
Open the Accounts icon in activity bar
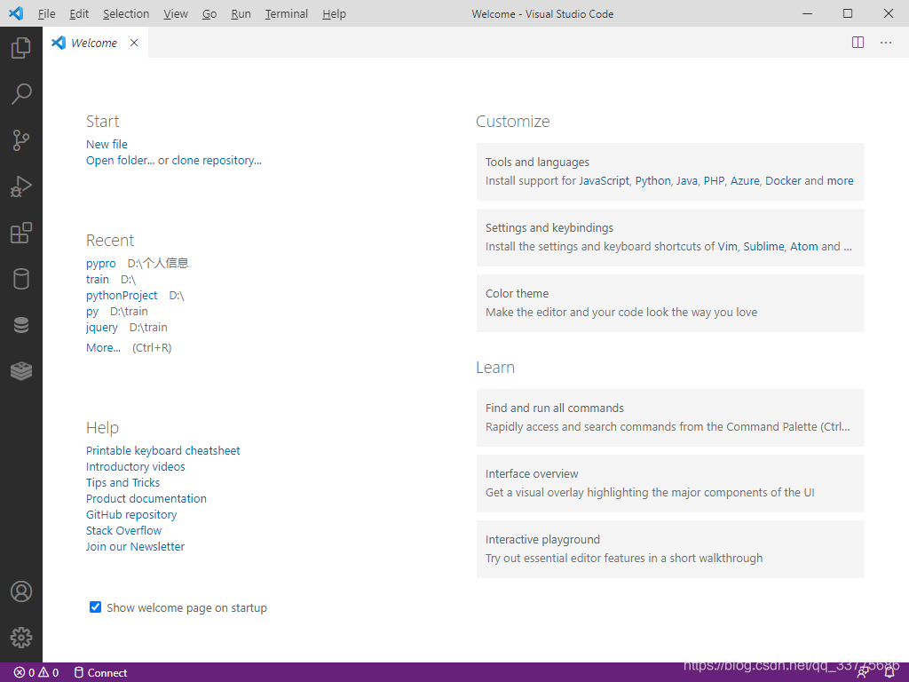tap(21, 591)
